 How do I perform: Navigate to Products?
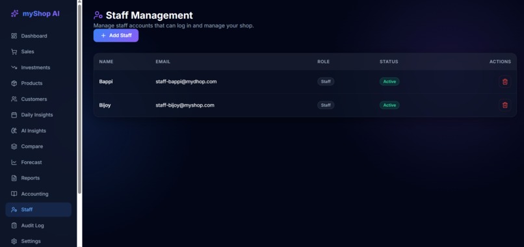38,83
